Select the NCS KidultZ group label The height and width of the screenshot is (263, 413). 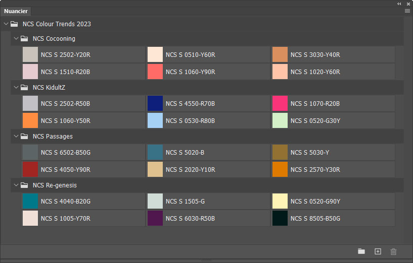click(x=49, y=87)
